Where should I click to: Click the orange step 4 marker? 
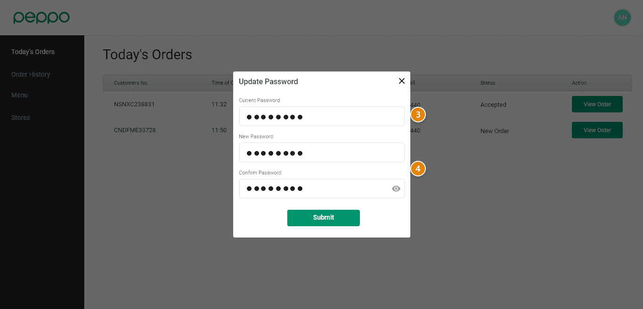click(x=418, y=168)
